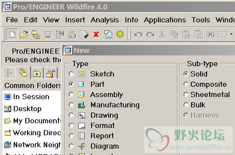This screenshot has width=235, height=155.
Task: Click the Save disk toolbar icon
Action: (48, 35)
